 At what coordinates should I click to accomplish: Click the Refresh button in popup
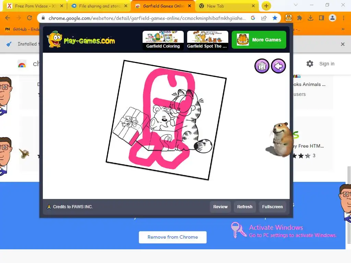(x=245, y=207)
